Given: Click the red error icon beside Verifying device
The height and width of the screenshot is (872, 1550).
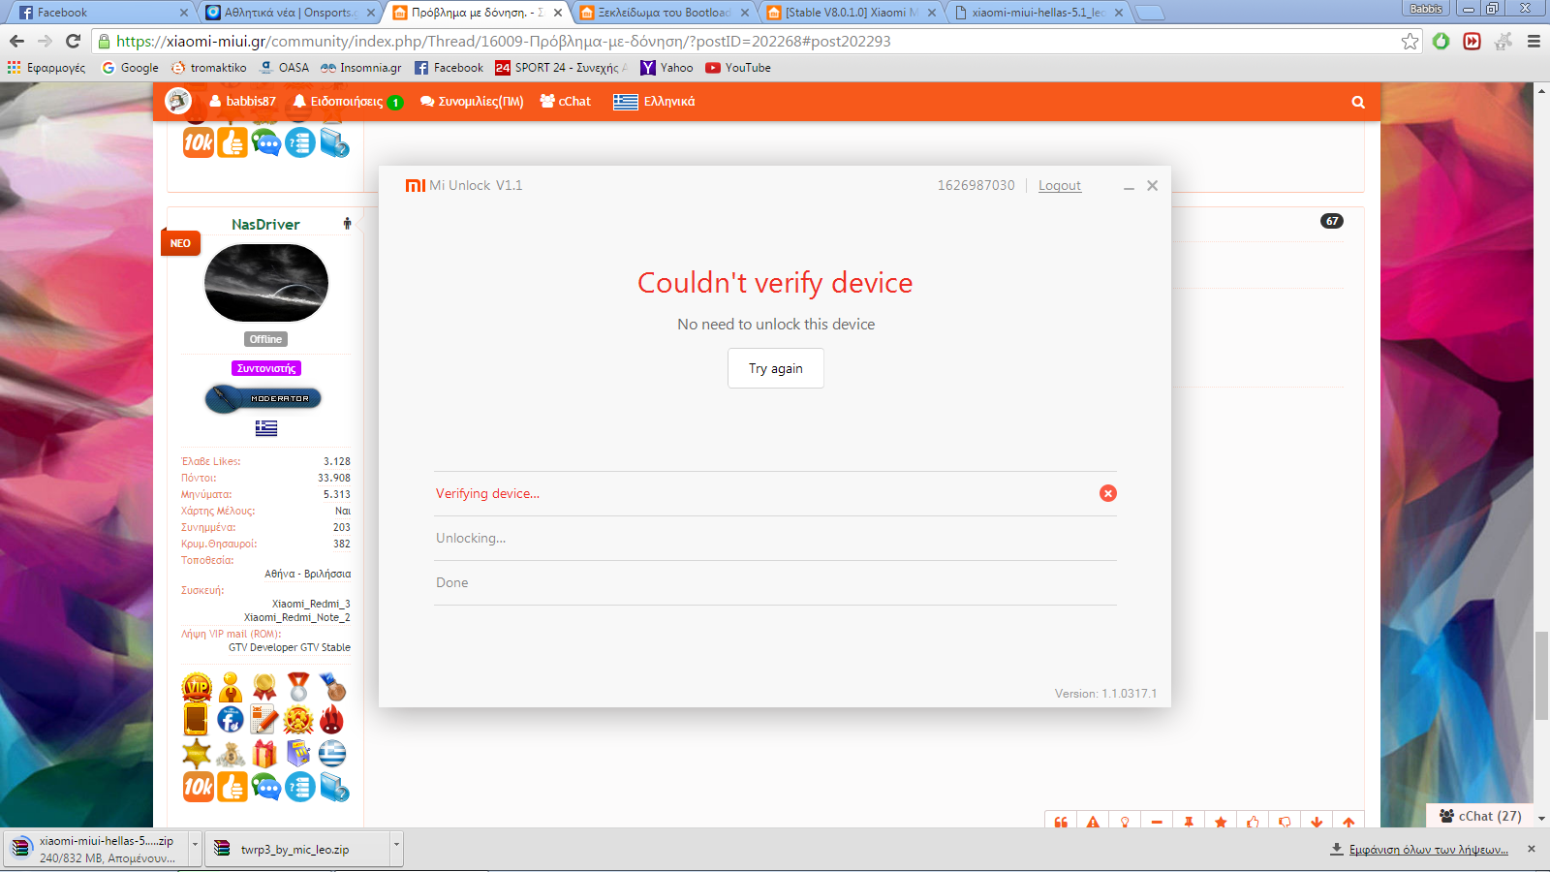Looking at the screenshot, I should pos(1108,493).
